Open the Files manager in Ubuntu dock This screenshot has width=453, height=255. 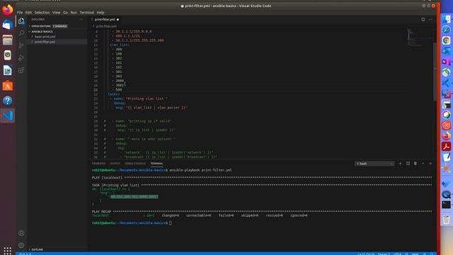(x=8, y=40)
